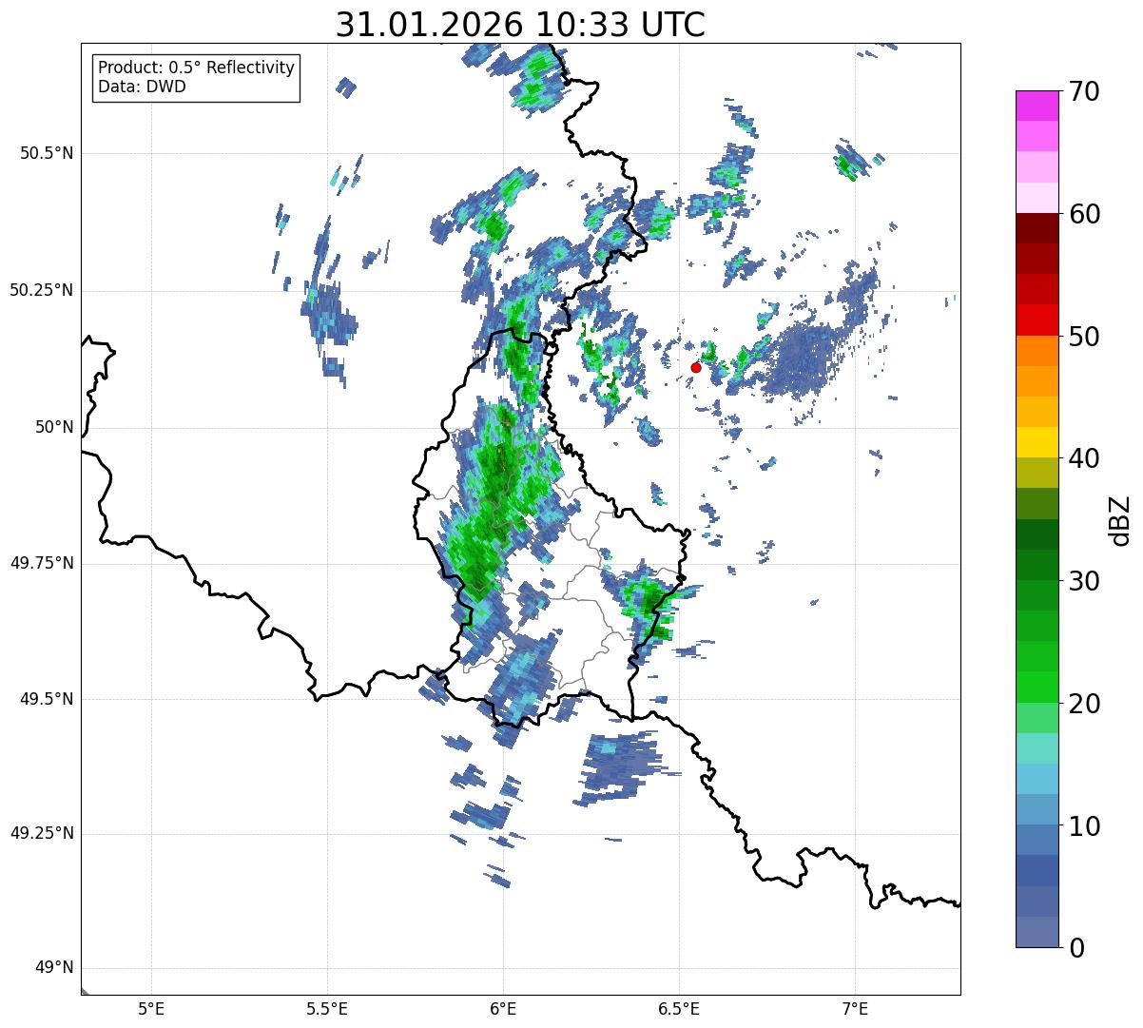Screen dimensions: 1143x1028
Task: Click the 30 tick on colorbar
Action: click(1084, 581)
